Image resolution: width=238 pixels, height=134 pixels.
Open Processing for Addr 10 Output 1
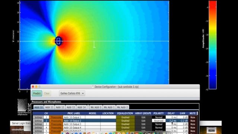click(56, 117)
